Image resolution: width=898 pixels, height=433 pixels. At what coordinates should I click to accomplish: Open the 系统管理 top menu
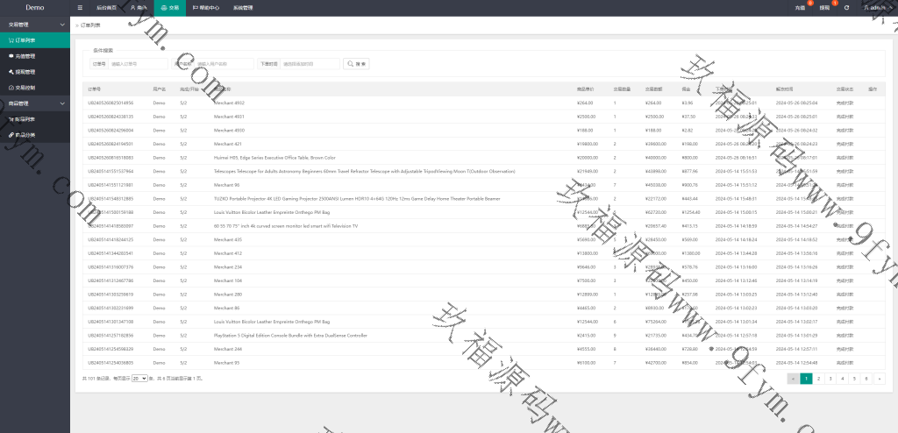point(243,7)
